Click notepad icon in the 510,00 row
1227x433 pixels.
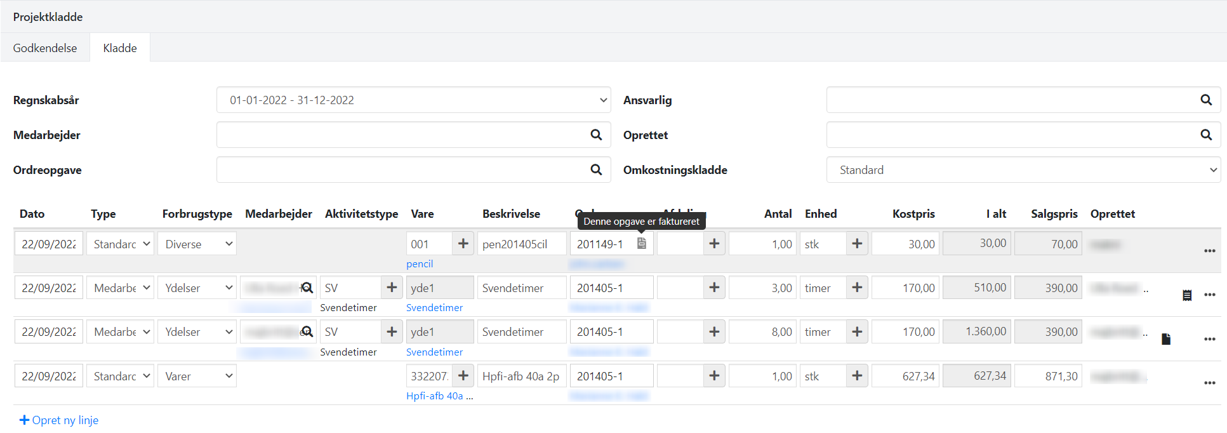click(1187, 295)
